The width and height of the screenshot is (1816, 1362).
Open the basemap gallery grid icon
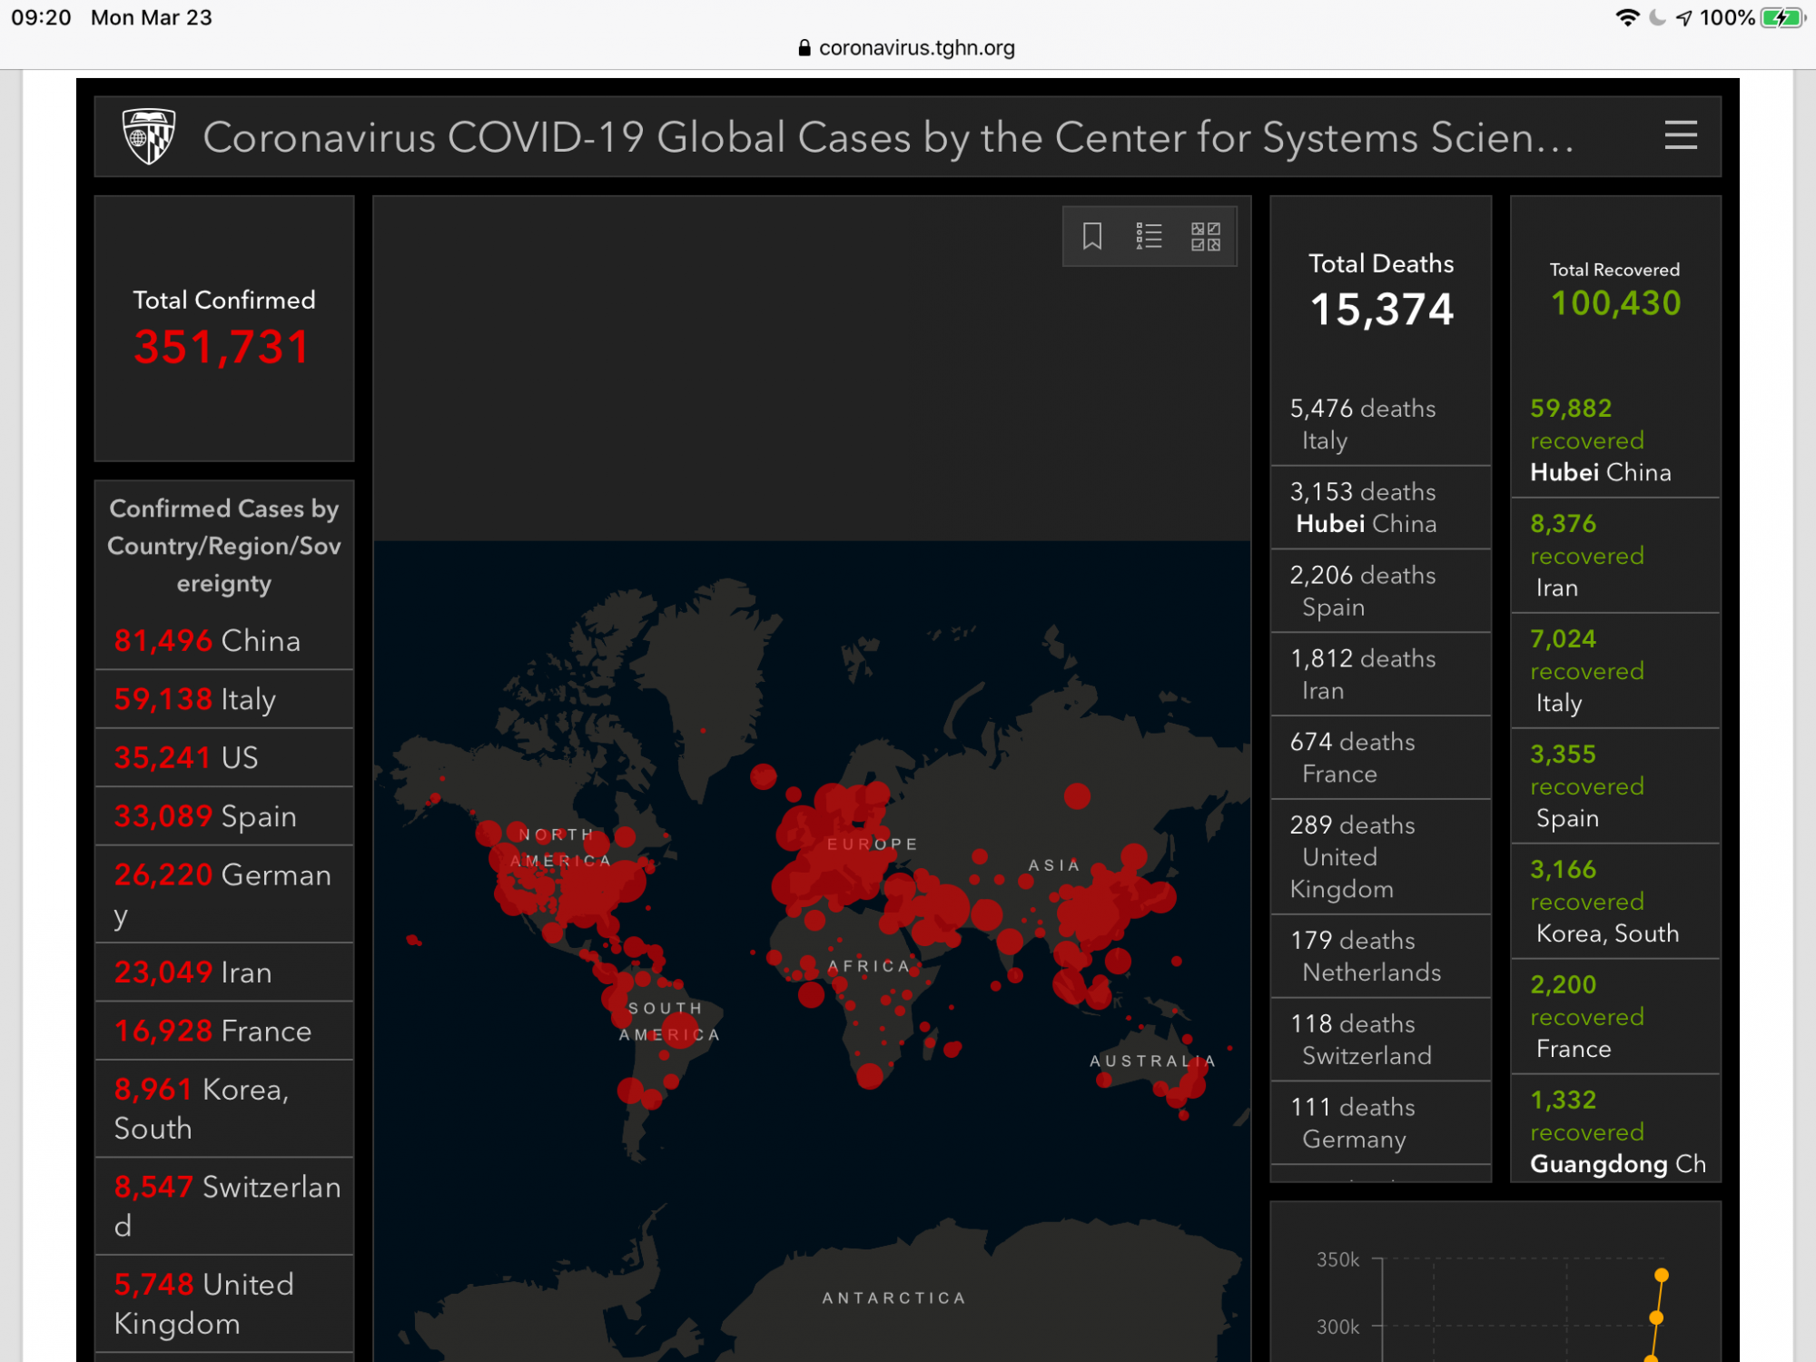[1206, 236]
